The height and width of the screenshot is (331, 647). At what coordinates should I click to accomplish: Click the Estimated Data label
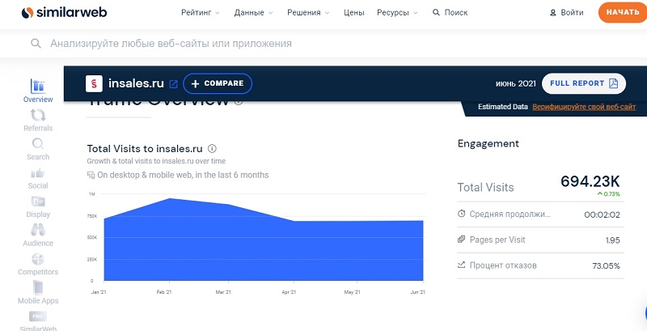502,107
